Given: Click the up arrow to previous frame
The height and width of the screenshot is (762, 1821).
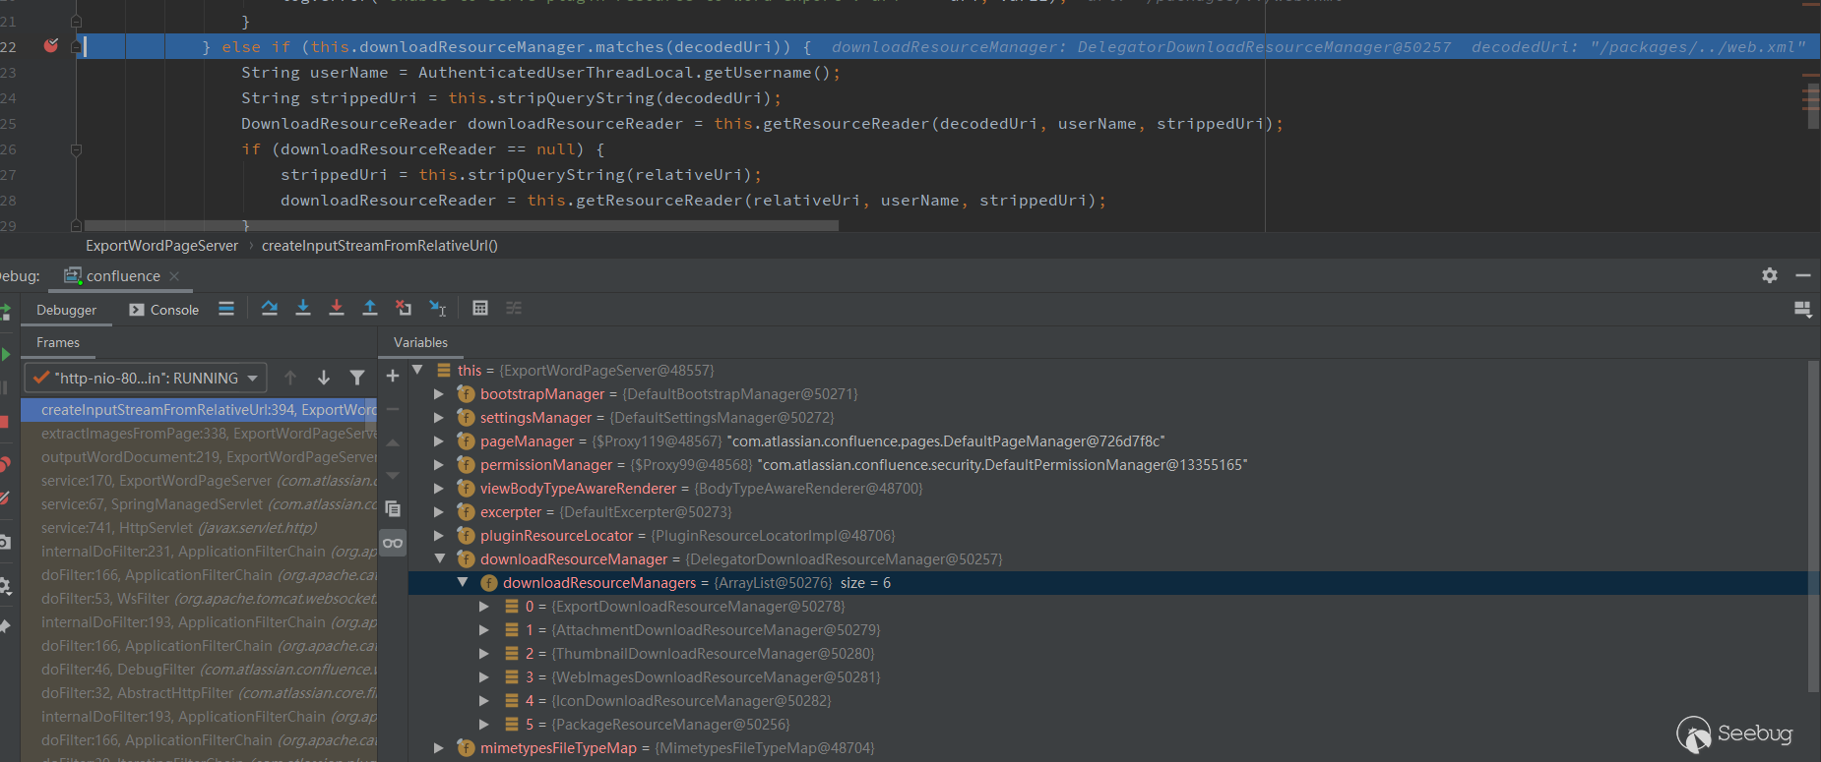Looking at the screenshot, I should coord(290,378).
